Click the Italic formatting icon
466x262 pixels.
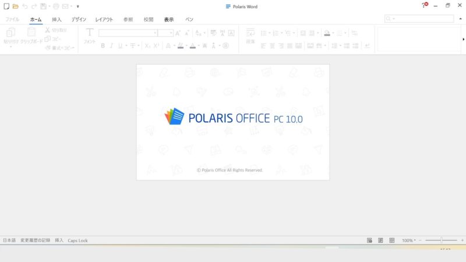(111, 45)
